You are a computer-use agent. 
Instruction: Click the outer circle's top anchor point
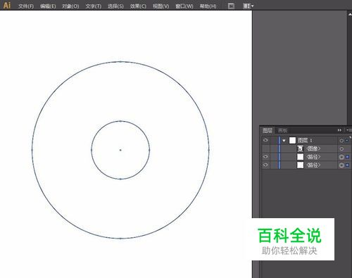tap(120, 62)
